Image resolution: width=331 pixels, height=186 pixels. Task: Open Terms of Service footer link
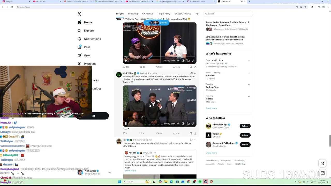coord(212,161)
